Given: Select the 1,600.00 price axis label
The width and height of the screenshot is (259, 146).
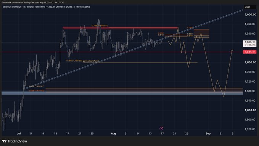Looking at the screenshot, I should (x=250, y=110).
